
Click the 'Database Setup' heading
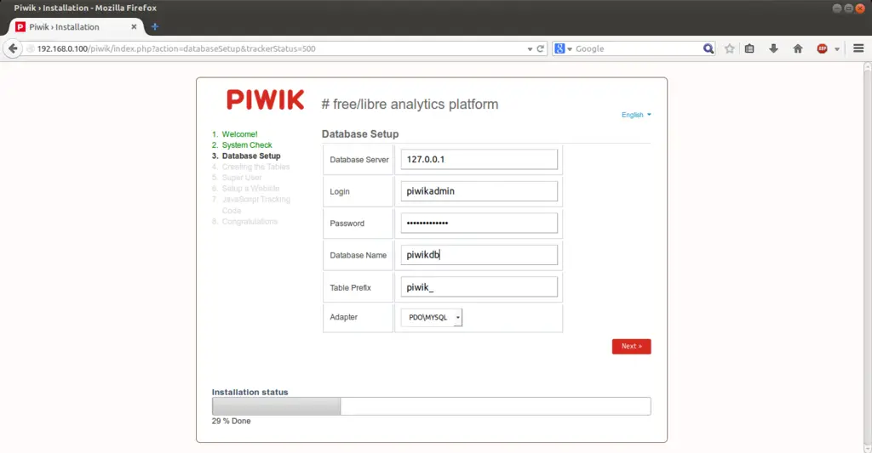tap(360, 133)
